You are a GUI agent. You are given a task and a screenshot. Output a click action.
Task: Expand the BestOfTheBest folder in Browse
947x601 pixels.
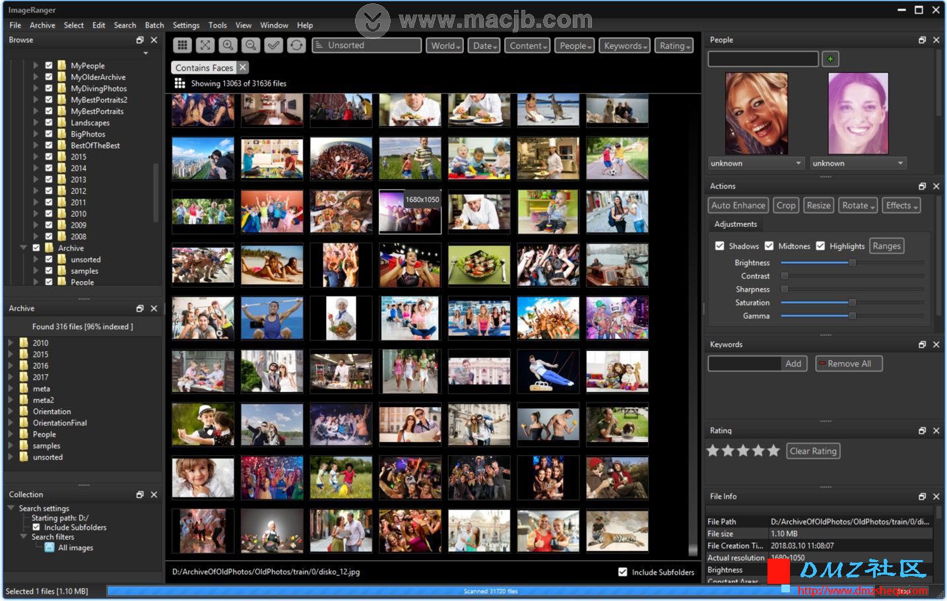click(x=36, y=145)
